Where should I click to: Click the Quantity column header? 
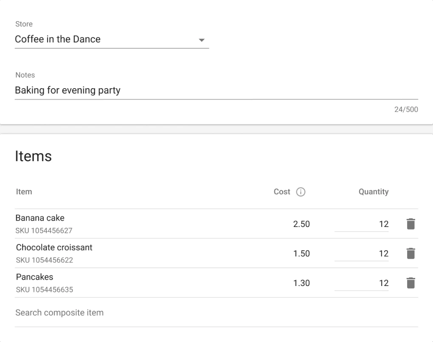pos(374,192)
